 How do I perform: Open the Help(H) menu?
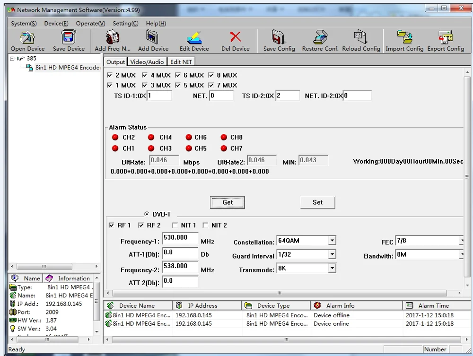tap(156, 24)
